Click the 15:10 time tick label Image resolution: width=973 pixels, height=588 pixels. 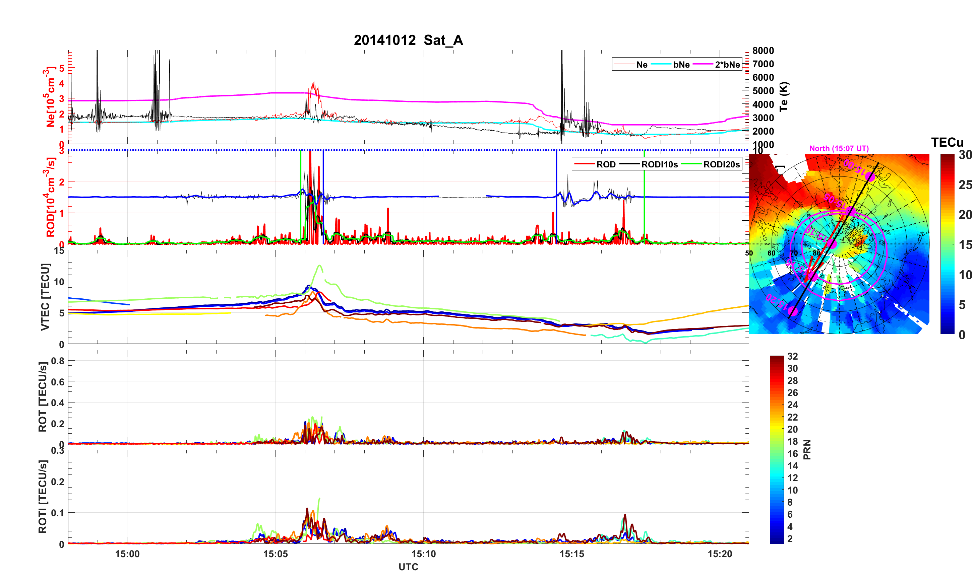click(423, 554)
